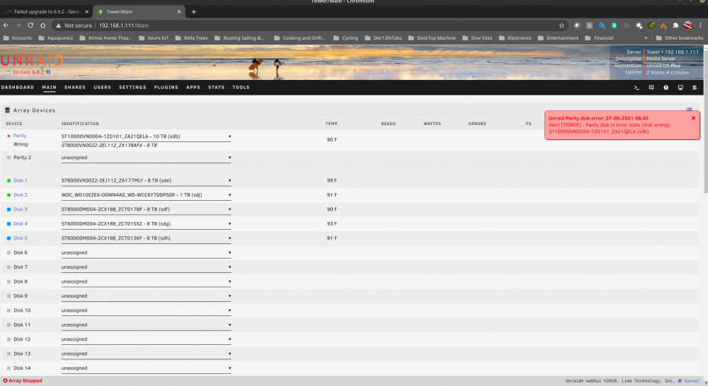Click the red X status icon for Parity

[x=8, y=136]
